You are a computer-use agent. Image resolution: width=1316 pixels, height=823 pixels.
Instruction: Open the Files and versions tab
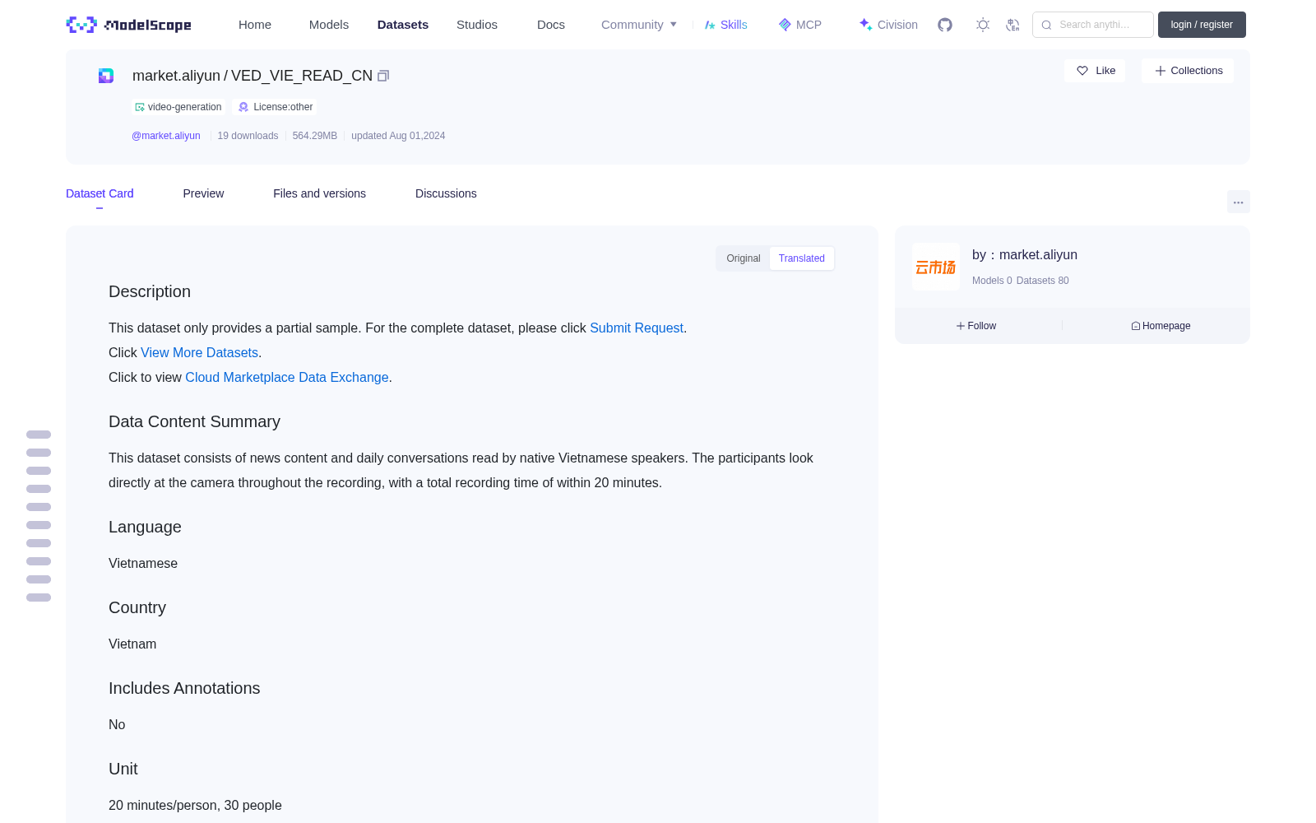click(x=319, y=193)
